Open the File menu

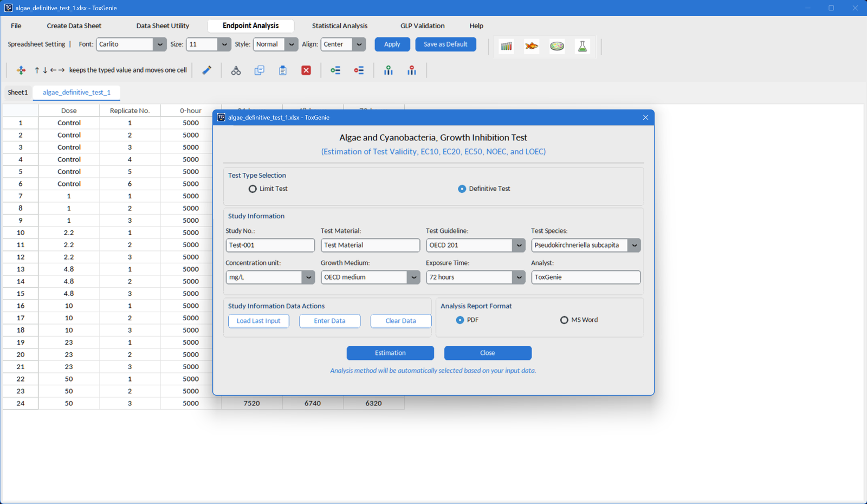click(x=16, y=25)
